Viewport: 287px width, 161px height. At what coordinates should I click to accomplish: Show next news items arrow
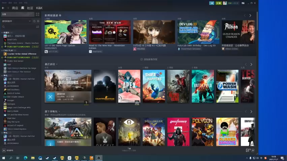pyautogui.click(x=250, y=16)
